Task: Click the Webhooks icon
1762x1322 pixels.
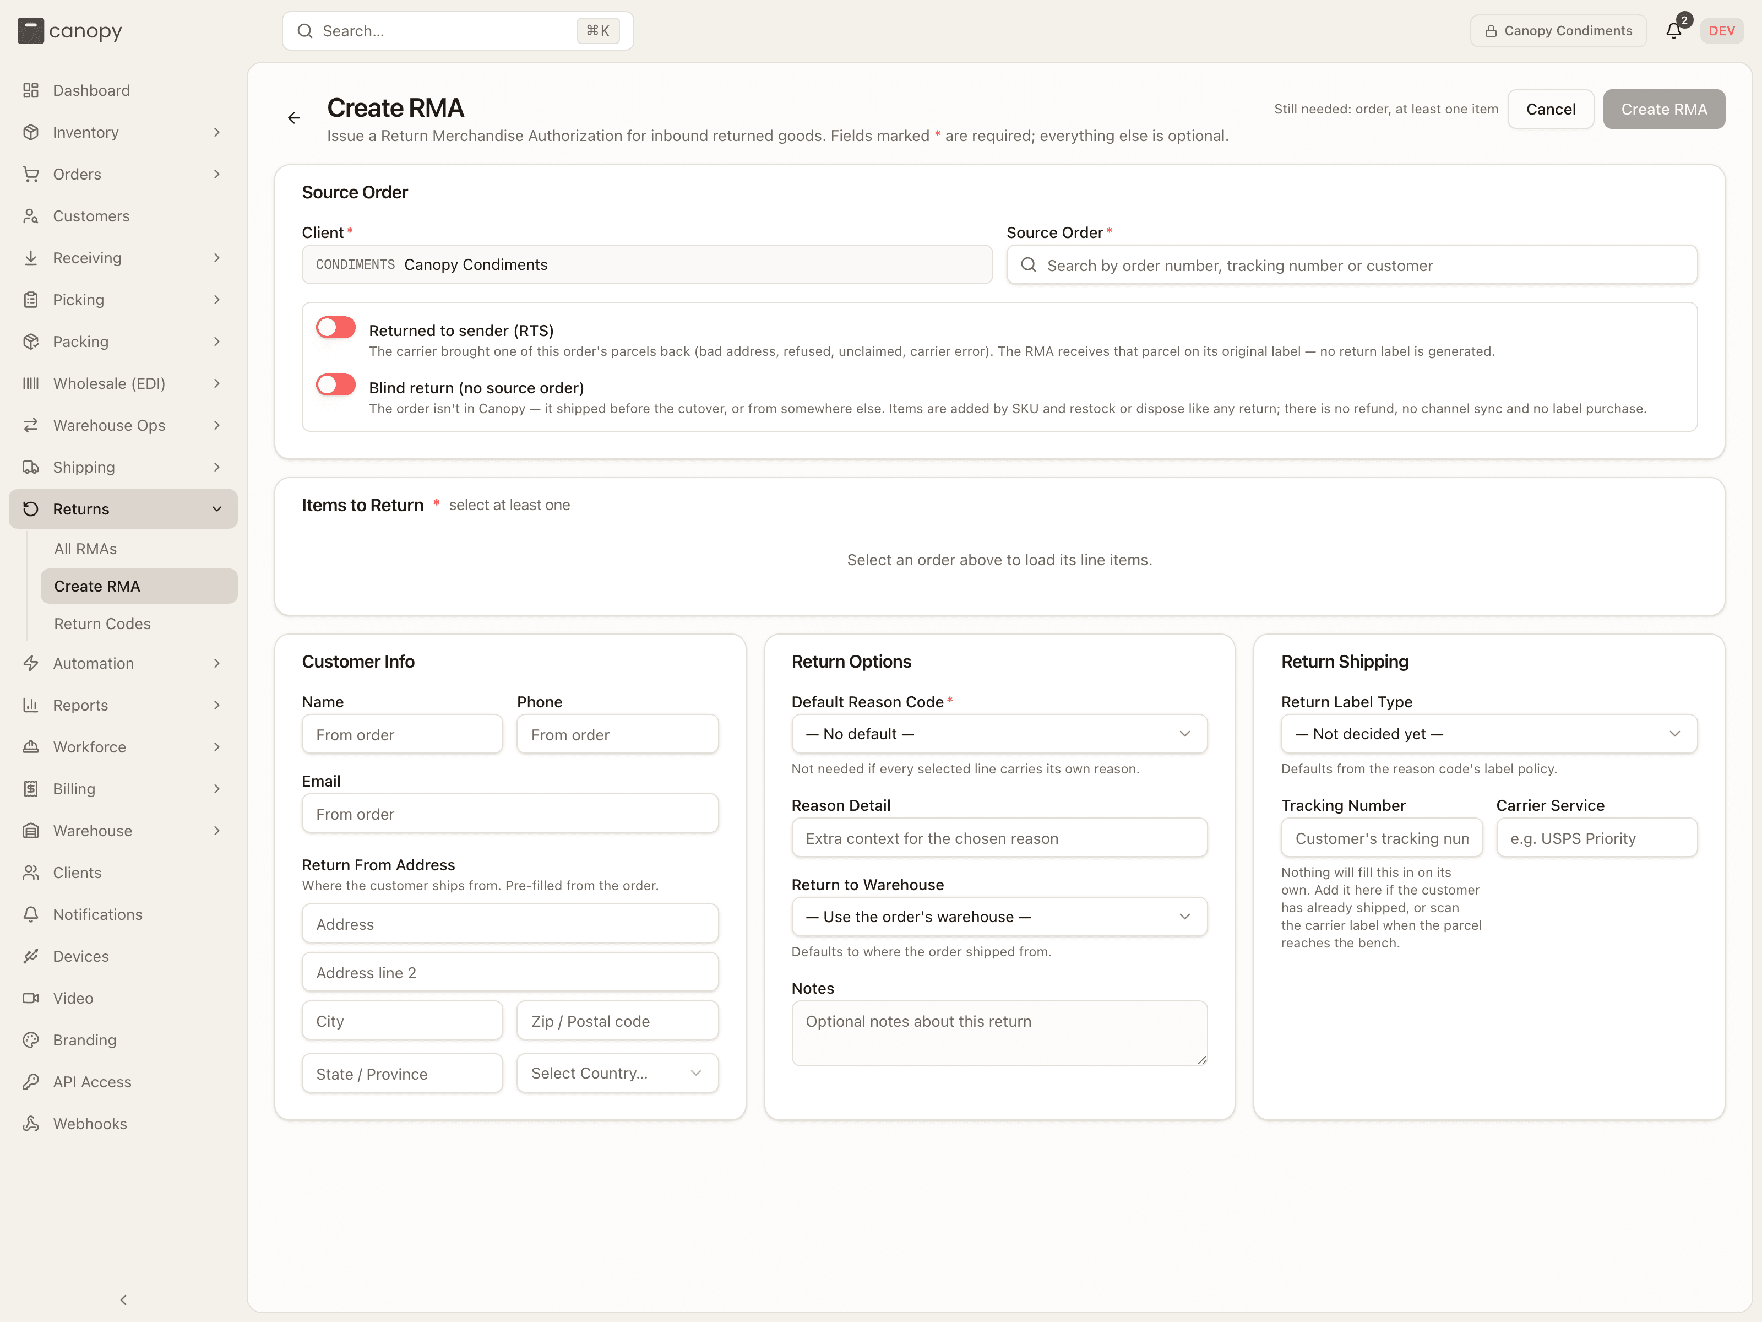Action: pos(31,1124)
